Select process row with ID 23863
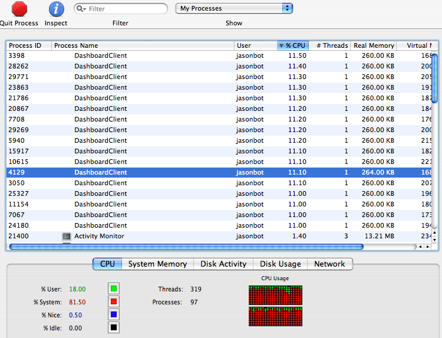Screen dimensions: 442x338 click(x=219, y=87)
